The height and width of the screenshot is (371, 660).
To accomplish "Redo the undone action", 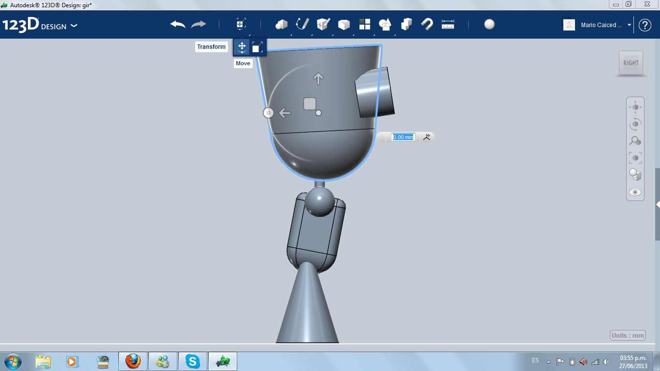I will [x=199, y=24].
